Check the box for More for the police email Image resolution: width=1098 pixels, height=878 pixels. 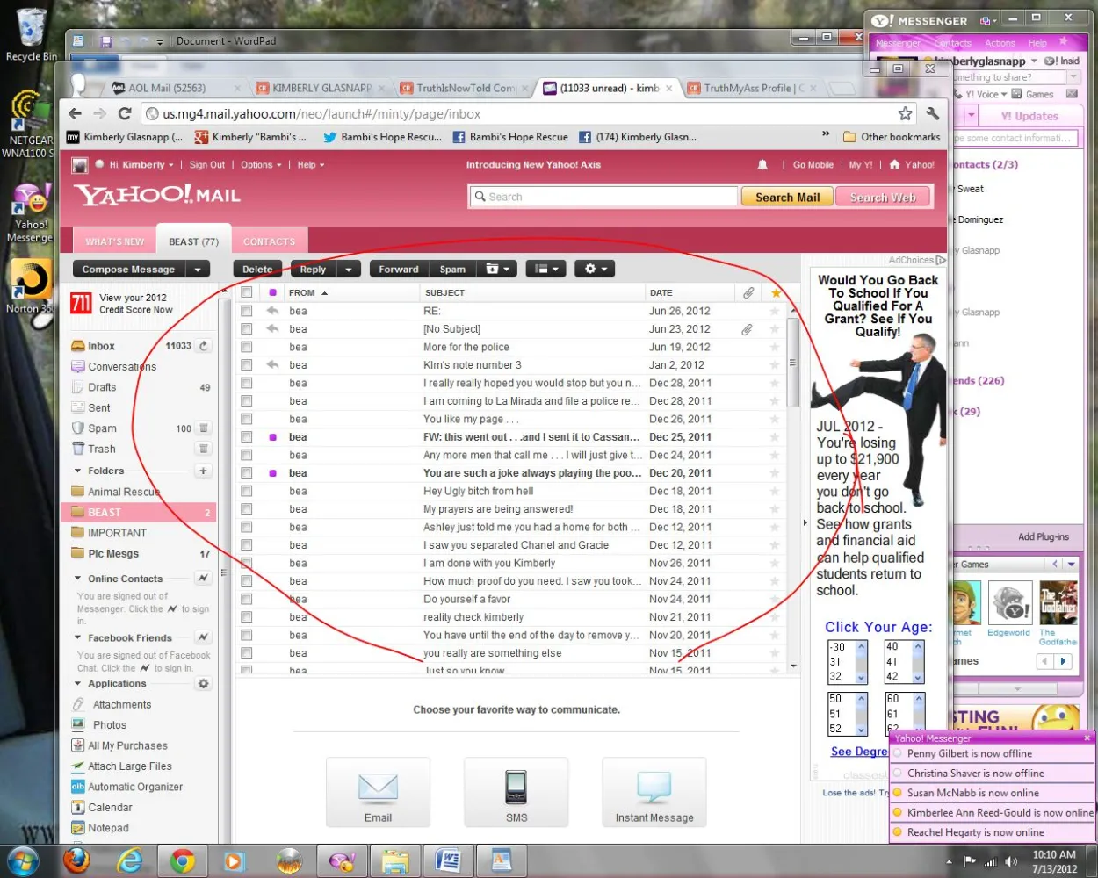pos(247,347)
